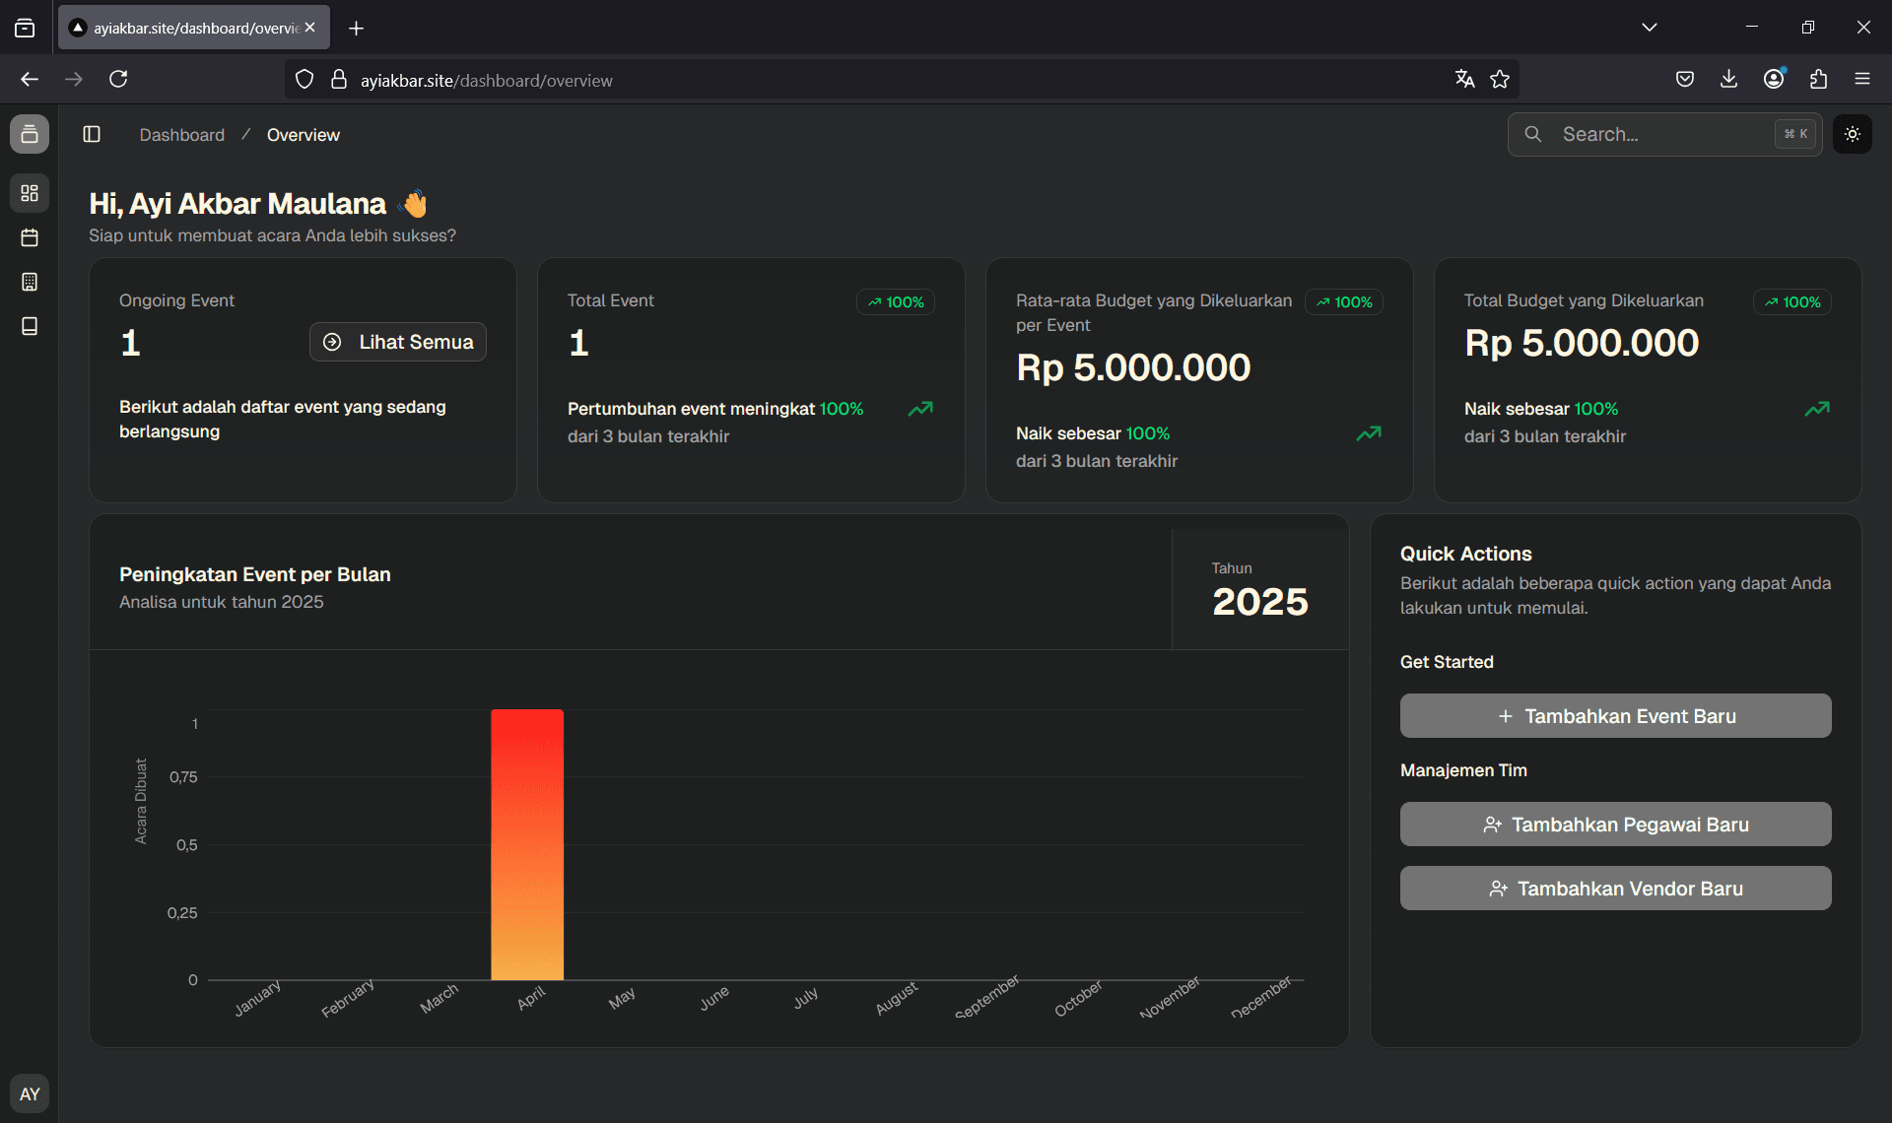Toggle the sidebar panel collapse button
1892x1123 pixels.
click(x=92, y=134)
